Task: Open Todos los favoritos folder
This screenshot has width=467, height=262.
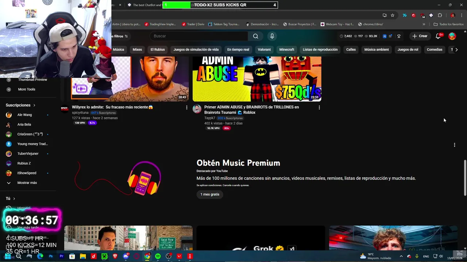Action: tap(449, 24)
